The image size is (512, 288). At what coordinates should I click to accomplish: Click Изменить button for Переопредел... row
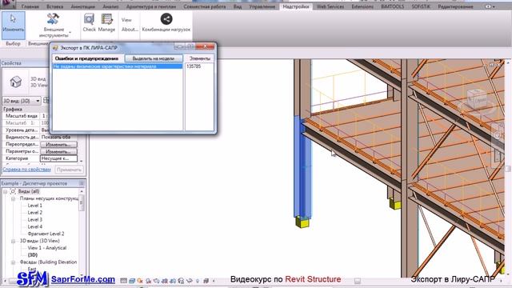(58, 144)
